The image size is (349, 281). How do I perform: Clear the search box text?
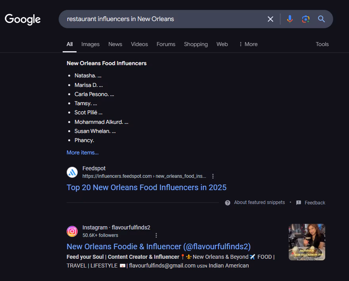click(270, 19)
